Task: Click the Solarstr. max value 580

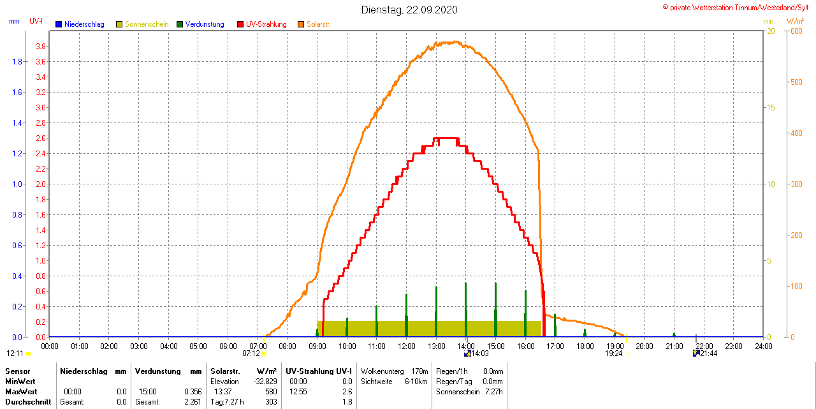Action: pyautogui.click(x=272, y=391)
